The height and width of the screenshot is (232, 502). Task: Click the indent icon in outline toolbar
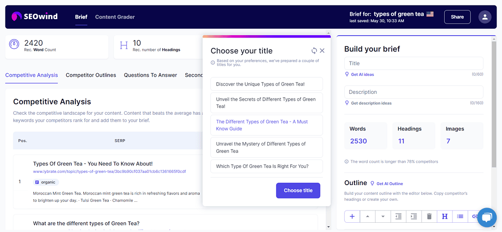tap(414, 216)
